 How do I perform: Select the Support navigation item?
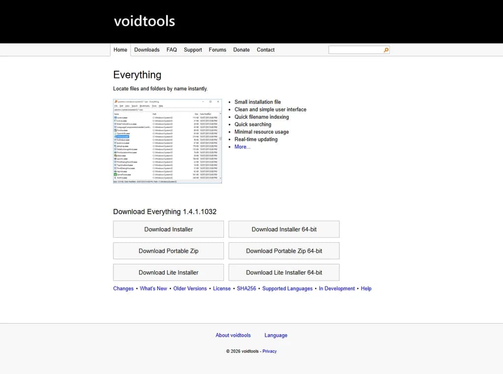[x=193, y=50]
